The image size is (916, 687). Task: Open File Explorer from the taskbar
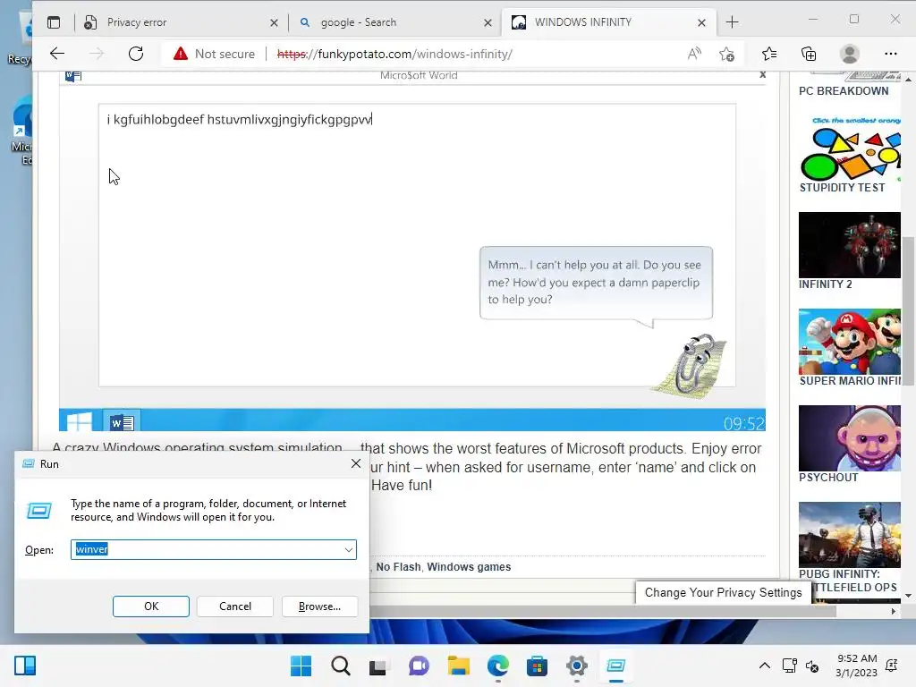(459, 666)
